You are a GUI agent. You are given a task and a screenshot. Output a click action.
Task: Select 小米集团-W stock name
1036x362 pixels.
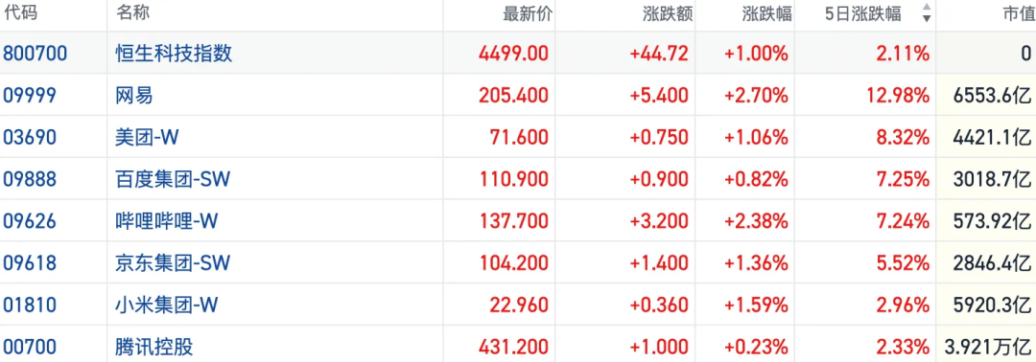tap(167, 305)
